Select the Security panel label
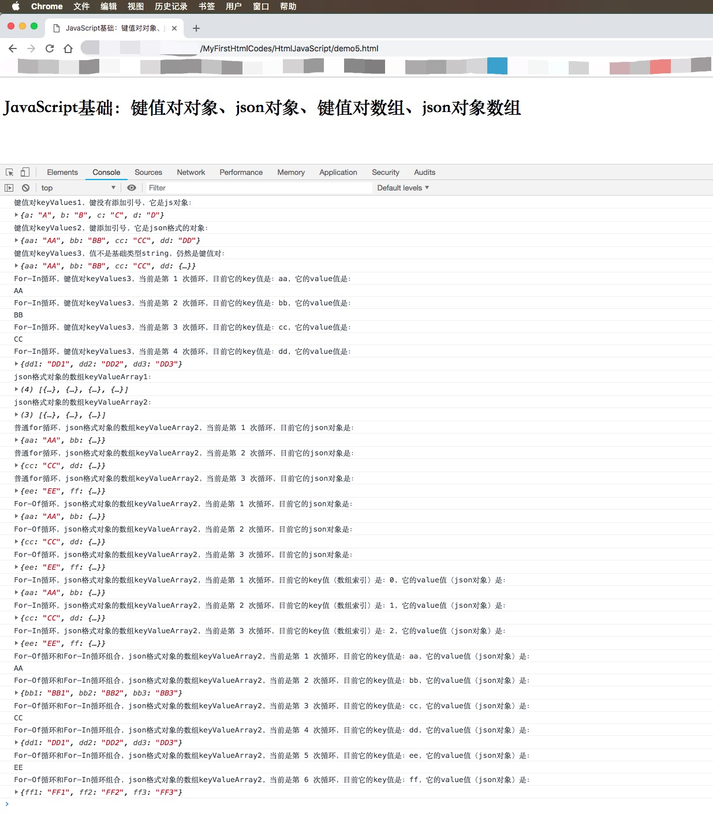 (385, 172)
